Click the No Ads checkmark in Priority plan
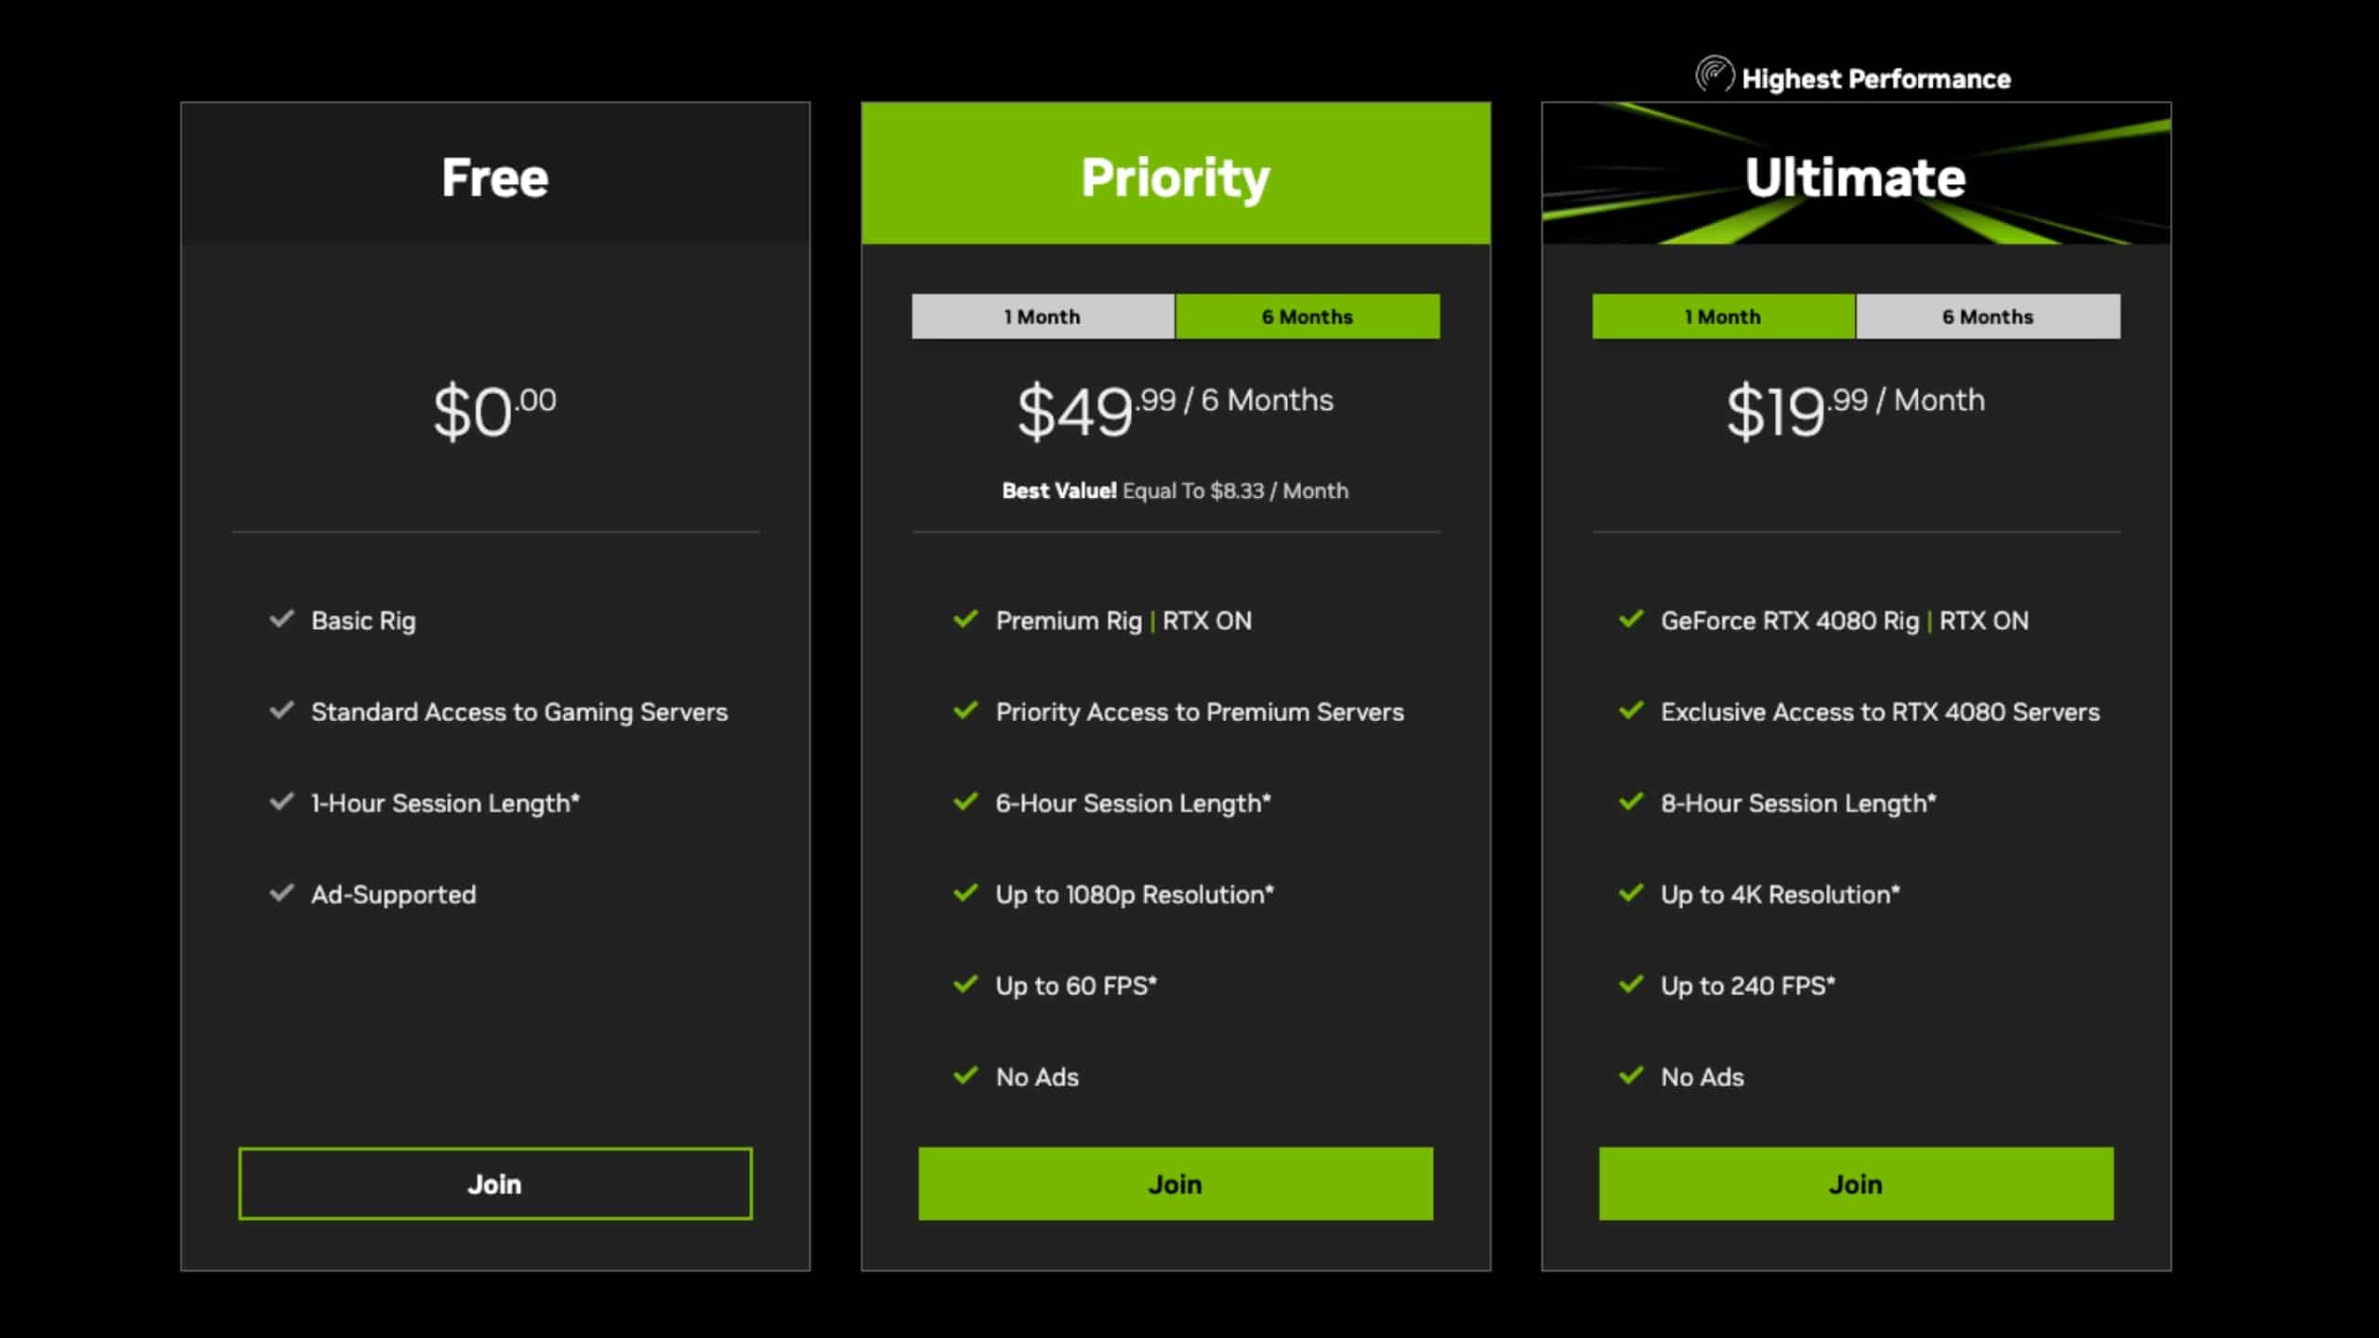Image resolution: width=2379 pixels, height=1338 pixels. coord(964,1077)
